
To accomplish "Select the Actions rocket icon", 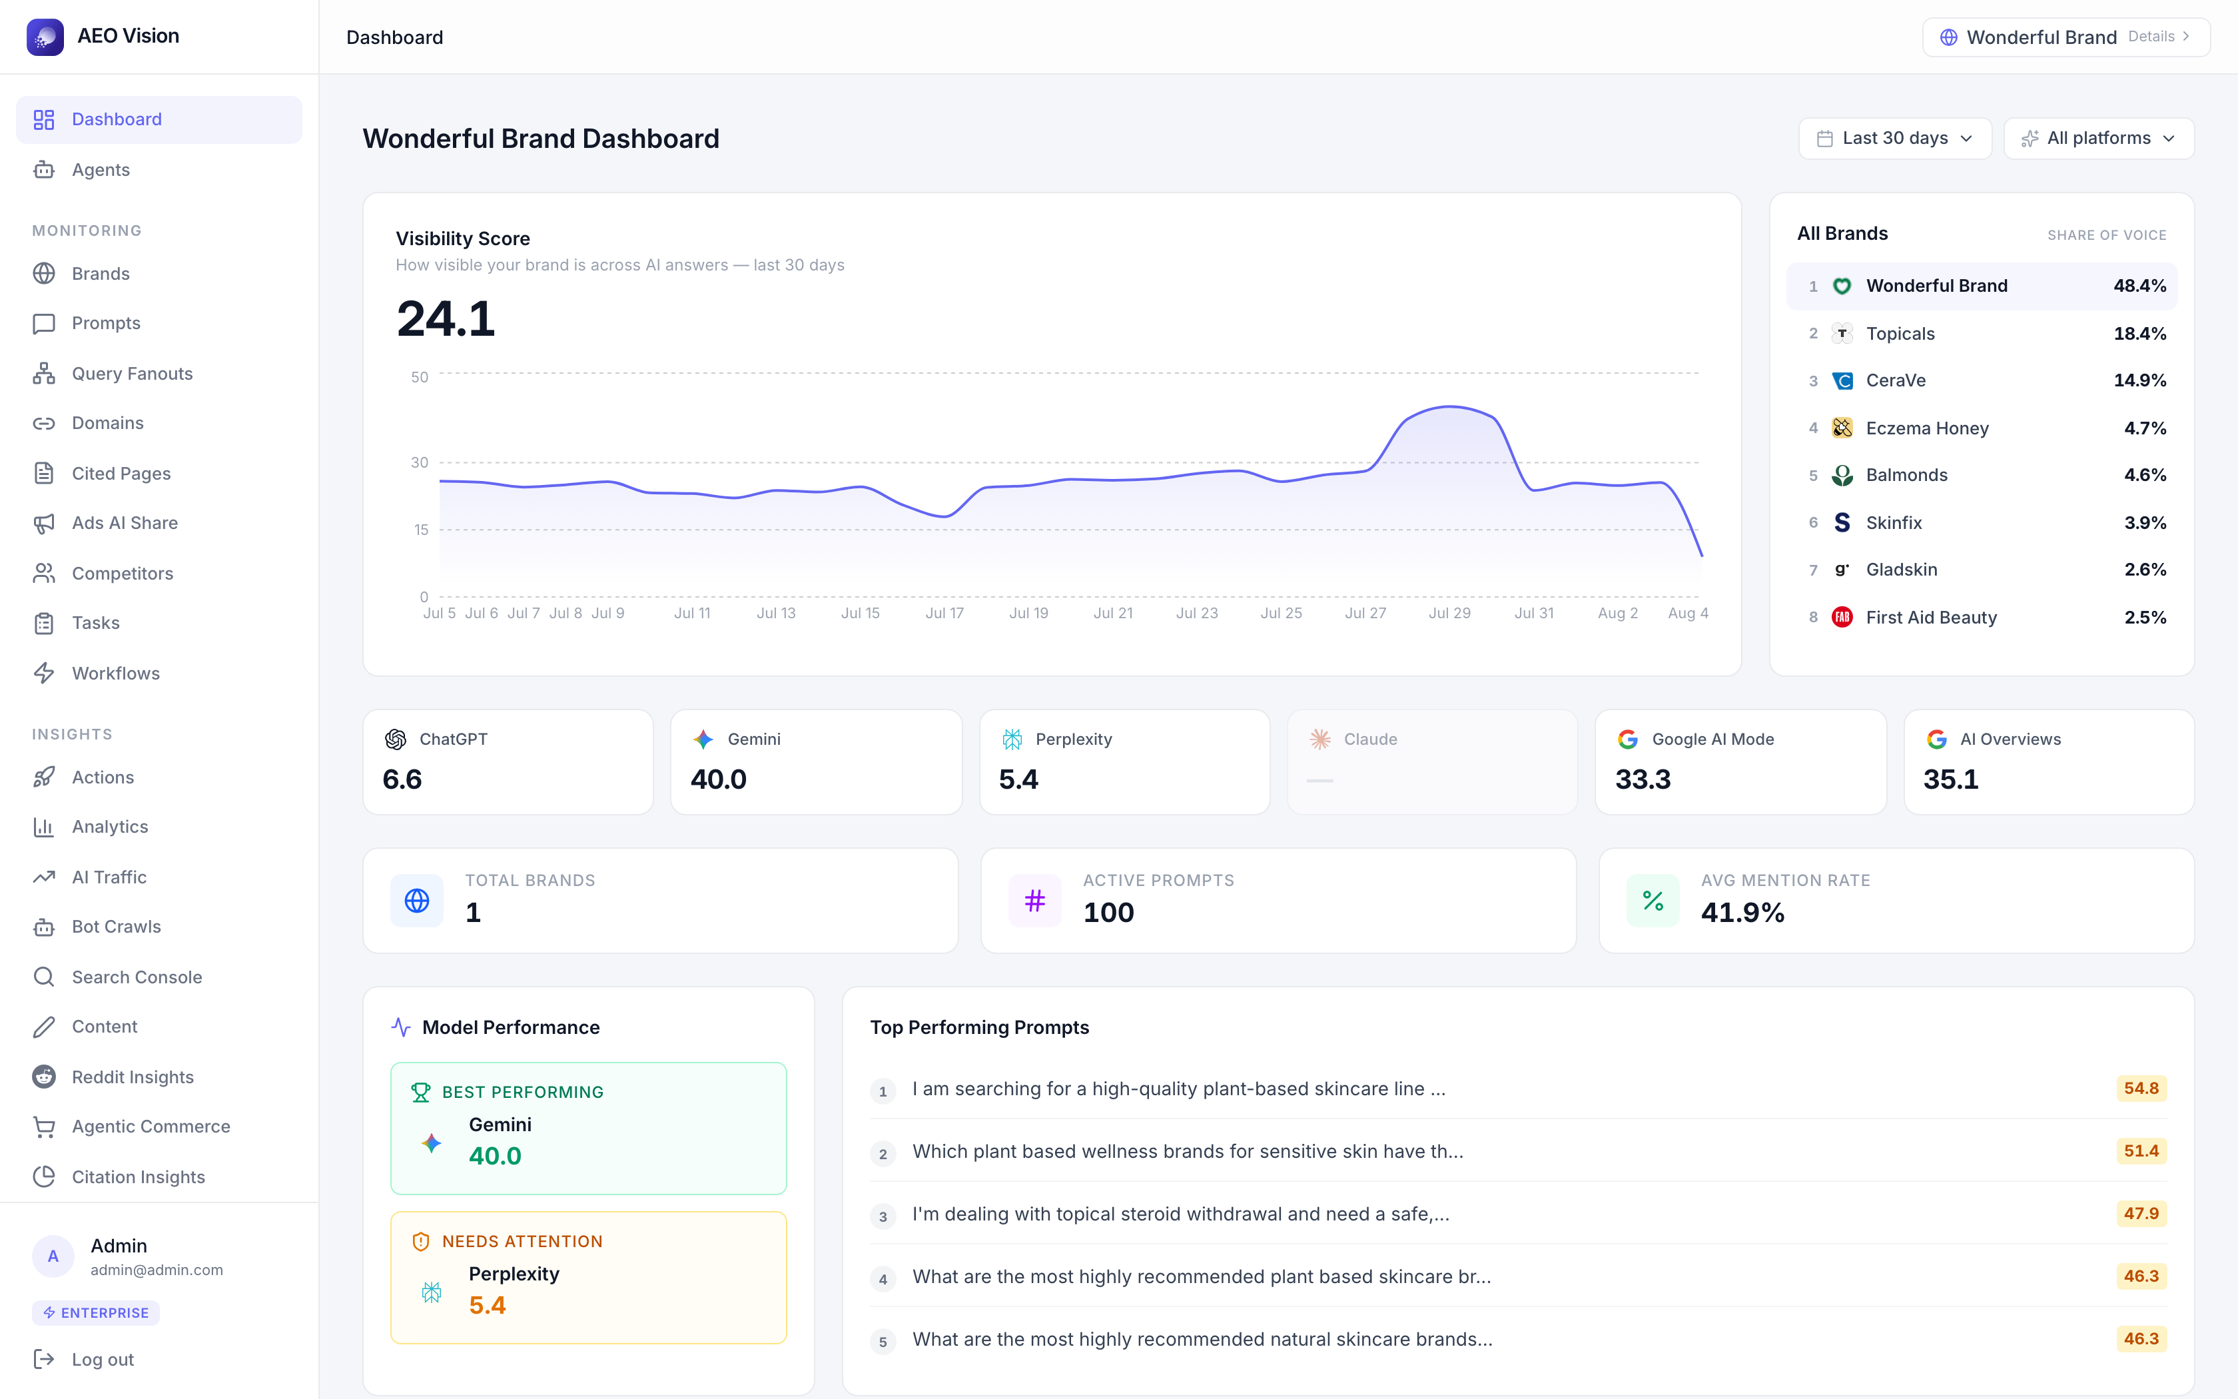I will [x=43, y=777].
